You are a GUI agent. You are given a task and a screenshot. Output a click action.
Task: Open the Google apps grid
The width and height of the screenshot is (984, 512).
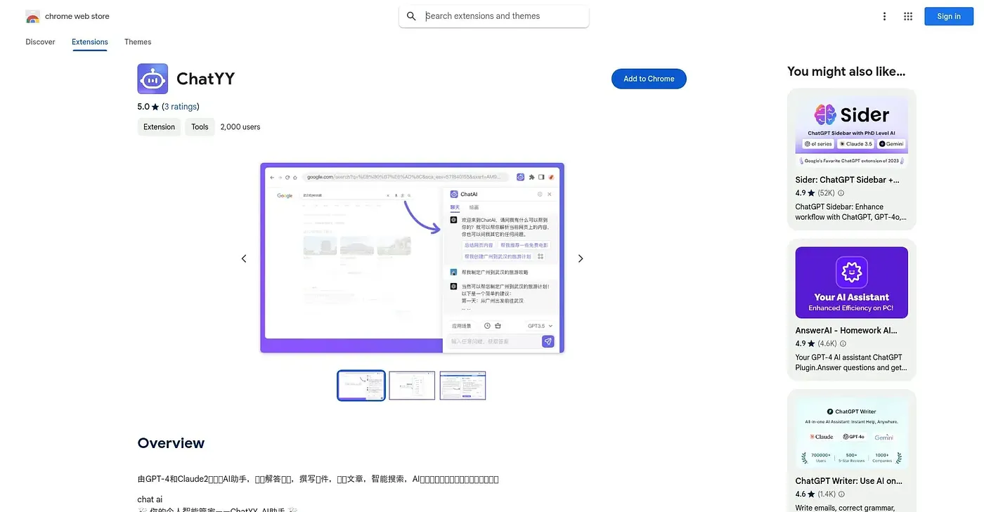tap(908, 16)
